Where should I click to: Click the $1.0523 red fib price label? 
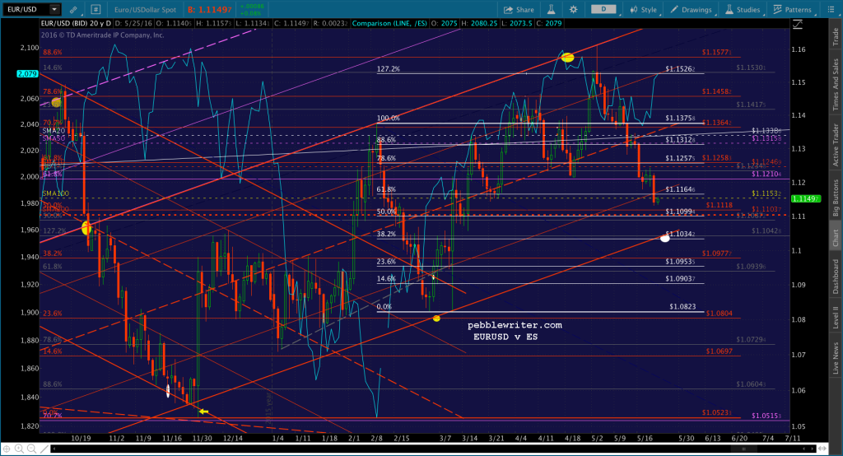[717, 413]
